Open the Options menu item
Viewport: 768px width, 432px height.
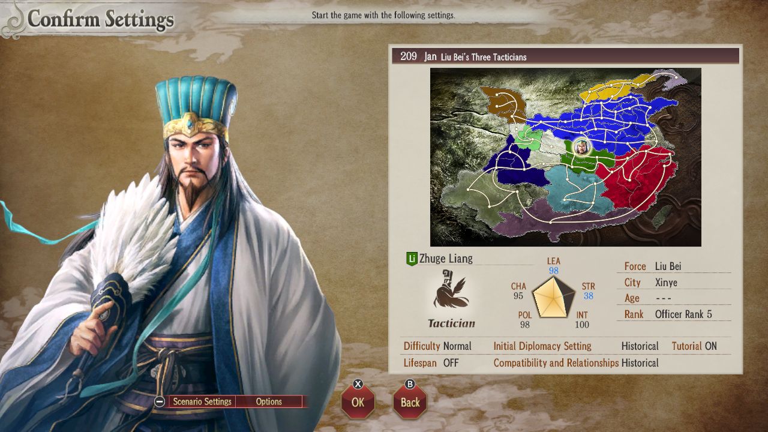pyautogui.click(x=269, y=402)
